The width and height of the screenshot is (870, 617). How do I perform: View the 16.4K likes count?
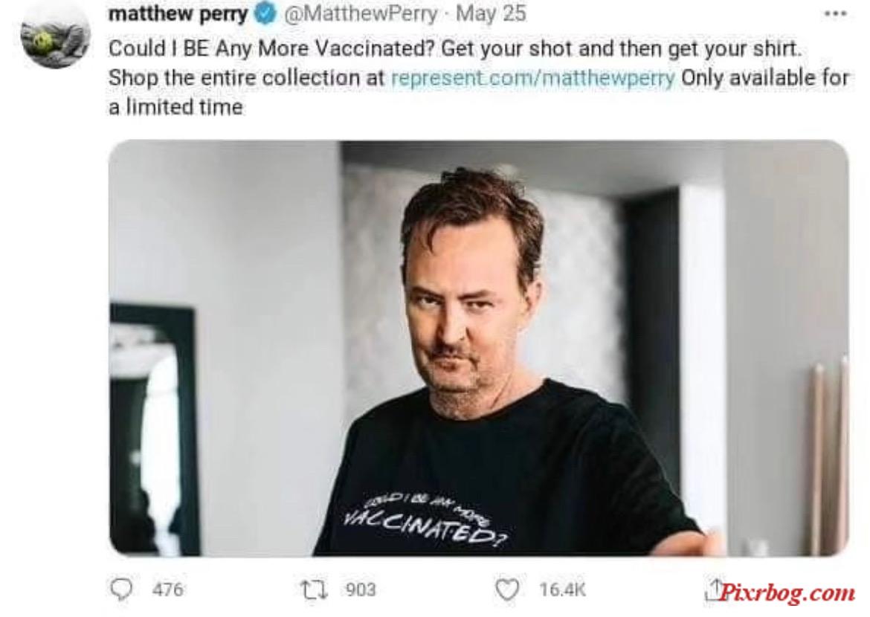pyautogui.click(x=562, y=589)
